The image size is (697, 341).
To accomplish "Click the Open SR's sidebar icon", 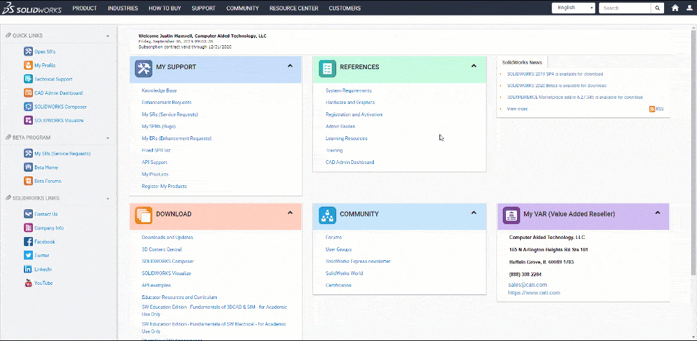I will click(28, 52).
